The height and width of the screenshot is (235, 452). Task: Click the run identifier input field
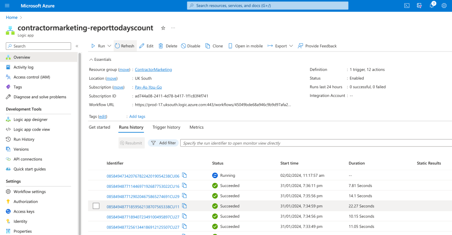316,143
